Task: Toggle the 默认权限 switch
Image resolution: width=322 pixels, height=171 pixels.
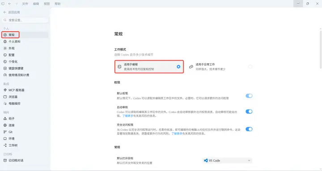Action: pyautogui.click(x=249, y=96)
